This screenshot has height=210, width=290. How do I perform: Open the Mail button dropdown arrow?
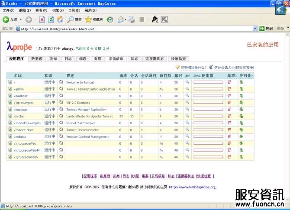[x=126, y=19]
